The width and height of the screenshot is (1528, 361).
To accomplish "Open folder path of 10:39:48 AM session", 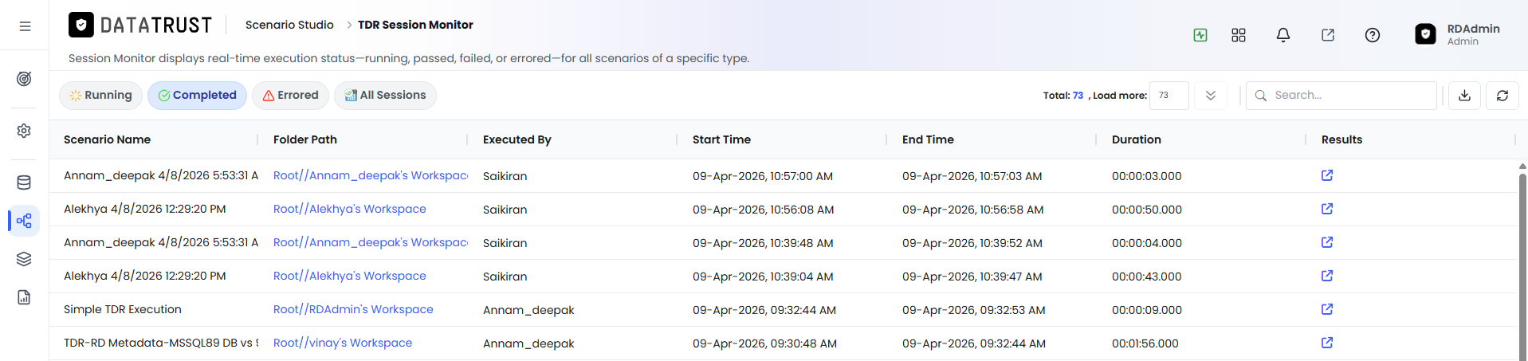I will 370,242.
